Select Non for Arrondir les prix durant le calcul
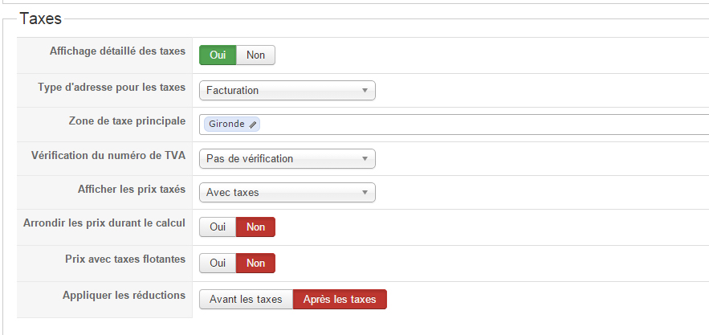 [x=255, y=227]
